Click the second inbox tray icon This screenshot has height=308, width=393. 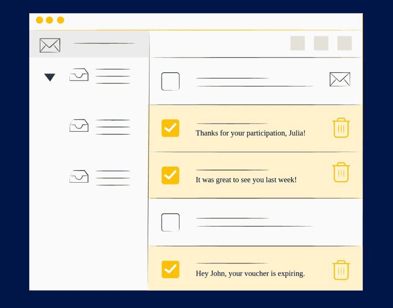[79, 126]
